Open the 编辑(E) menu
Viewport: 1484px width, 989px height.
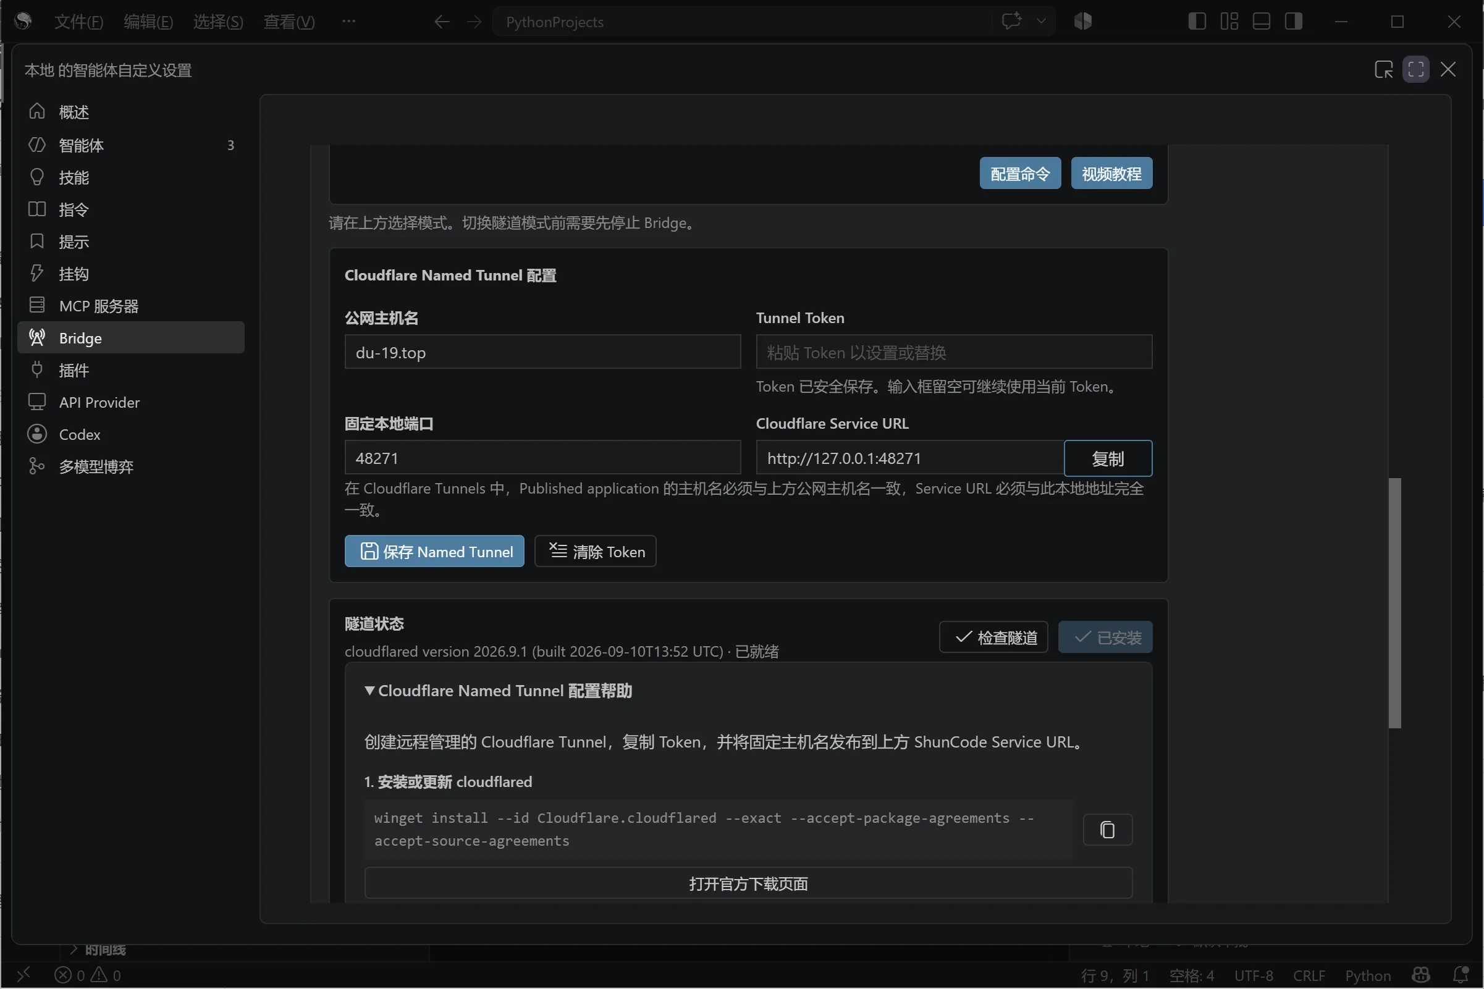tap(148, 22)
